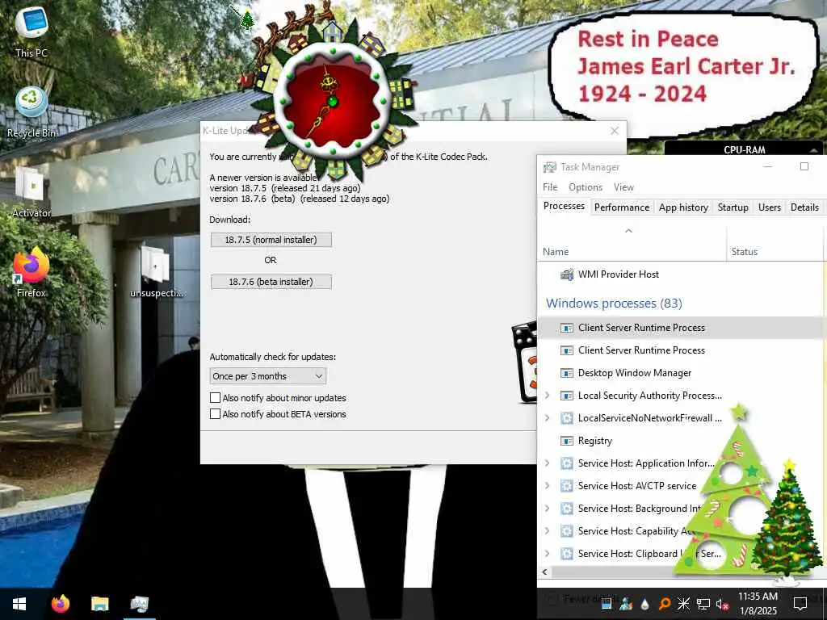Viewport: 827px width, 620px height.
Task: Select the Desktop Window Manager process
Action: point(680,373)
